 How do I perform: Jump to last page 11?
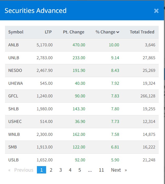[x=101, y=170]
